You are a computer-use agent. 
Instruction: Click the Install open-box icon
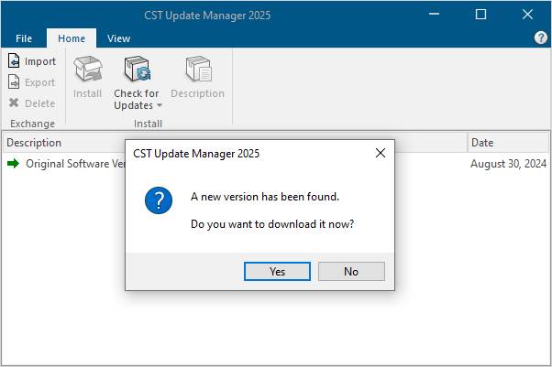point(88,69)
